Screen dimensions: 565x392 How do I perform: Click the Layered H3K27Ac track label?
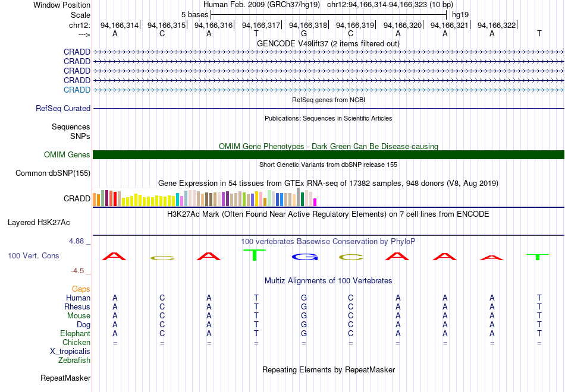[x=39, y=223]
